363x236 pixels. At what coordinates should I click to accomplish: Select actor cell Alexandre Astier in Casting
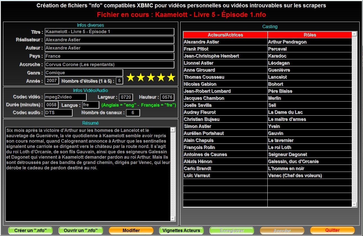[x=225, y=42]
